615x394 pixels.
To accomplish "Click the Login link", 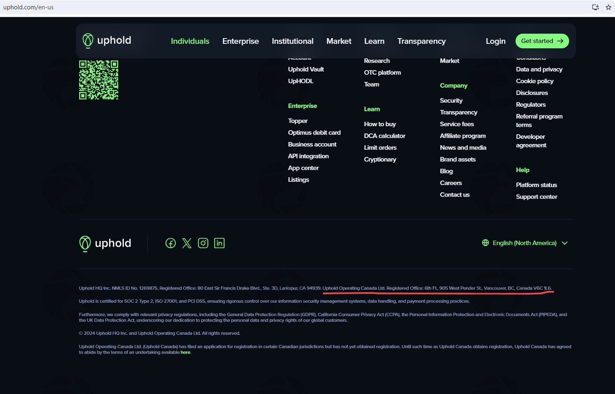I will coord(496,41).
